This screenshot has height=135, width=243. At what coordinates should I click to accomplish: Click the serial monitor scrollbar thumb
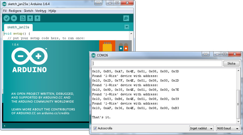[x=238, y=104]
